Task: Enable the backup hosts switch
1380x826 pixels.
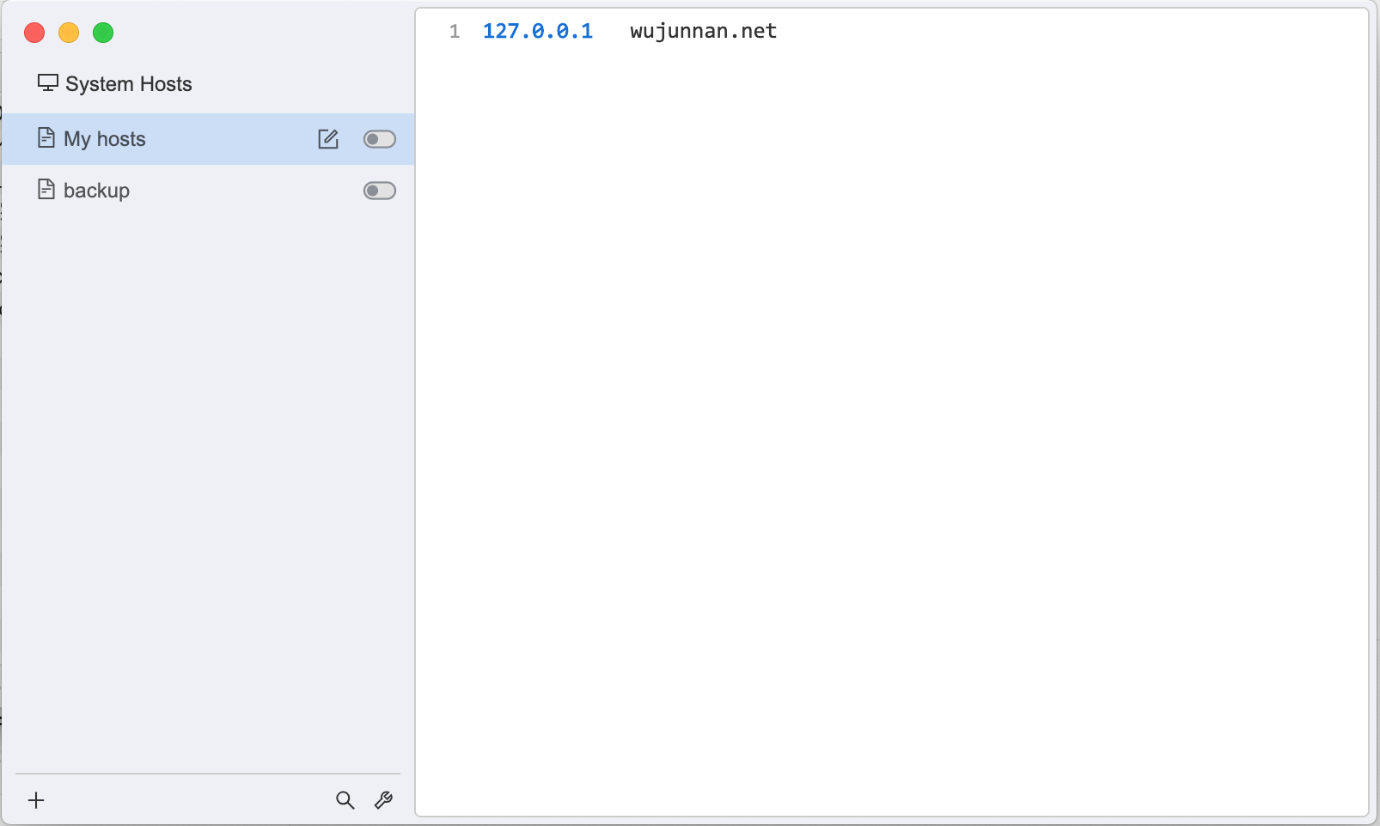Action: pyautogui.click(x=380, y=191)
